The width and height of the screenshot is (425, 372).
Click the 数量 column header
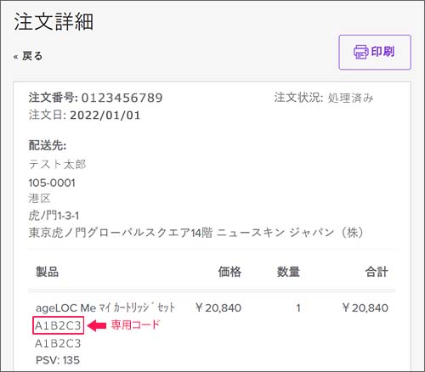click(x=288, y=272)
